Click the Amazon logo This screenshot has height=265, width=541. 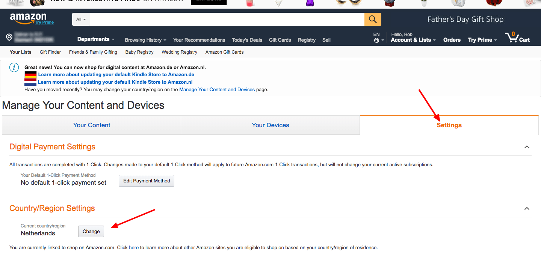coord(28,18)
